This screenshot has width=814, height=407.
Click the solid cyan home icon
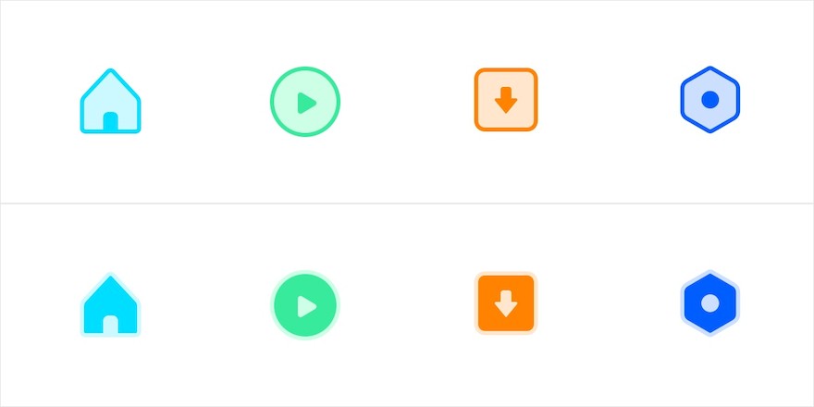click(111, 304)
